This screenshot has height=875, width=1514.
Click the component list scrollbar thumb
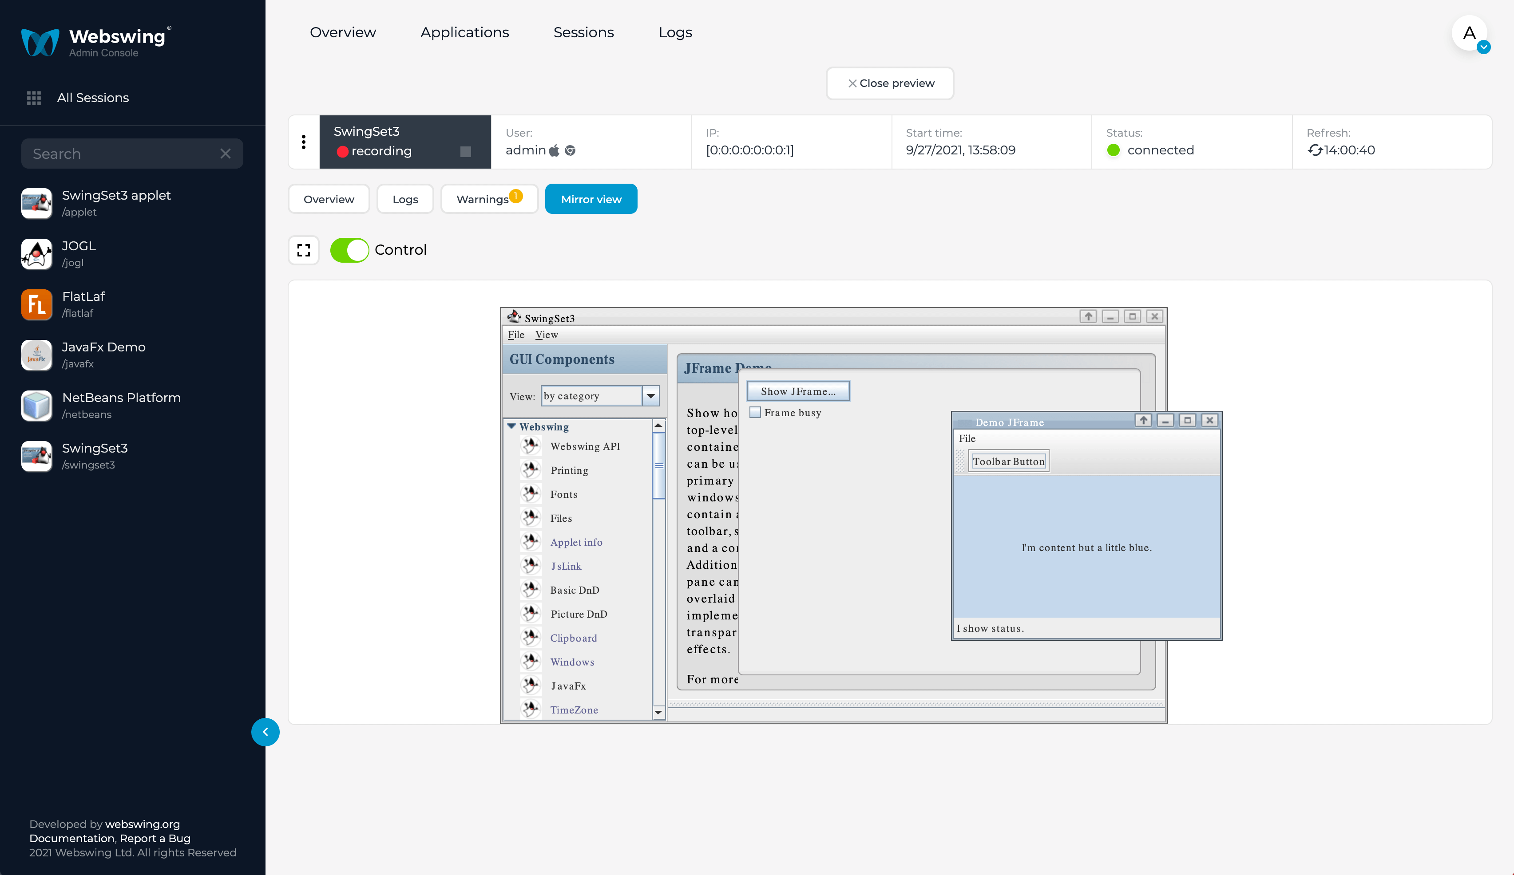tap(658, 465)
